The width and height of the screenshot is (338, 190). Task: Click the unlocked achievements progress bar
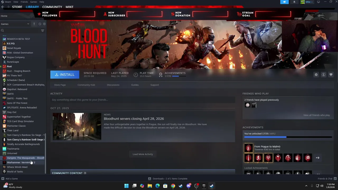[288, 137]
